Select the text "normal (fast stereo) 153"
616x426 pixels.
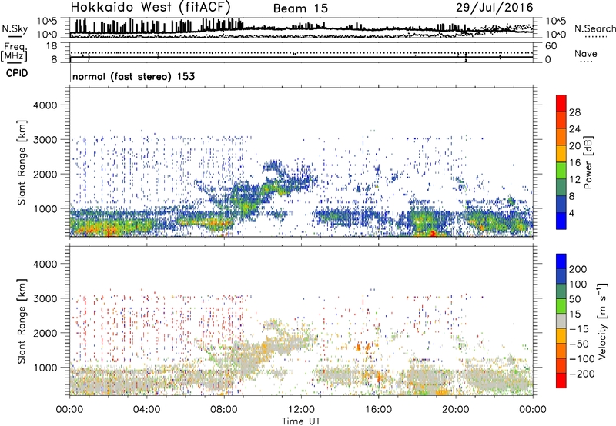(133, 76)
